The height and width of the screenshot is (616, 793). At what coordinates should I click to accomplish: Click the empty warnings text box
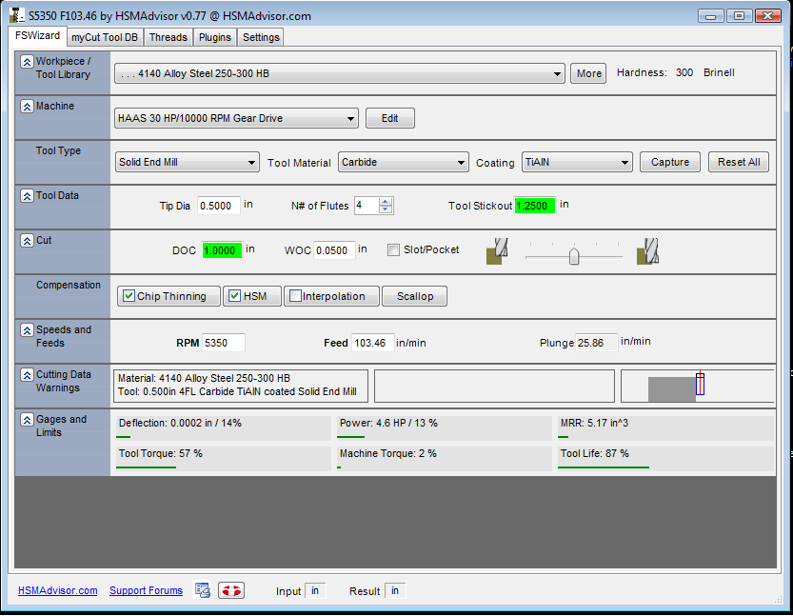click(x=494, y=387)
